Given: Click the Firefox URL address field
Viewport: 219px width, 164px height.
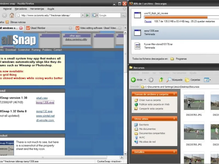Looking at the screenshot, I should [x=49, y=15].
